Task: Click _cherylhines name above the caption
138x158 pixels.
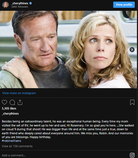Action: click(10, 114)
